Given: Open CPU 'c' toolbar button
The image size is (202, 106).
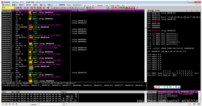Looking at the screenshot, I should [68, 8].
